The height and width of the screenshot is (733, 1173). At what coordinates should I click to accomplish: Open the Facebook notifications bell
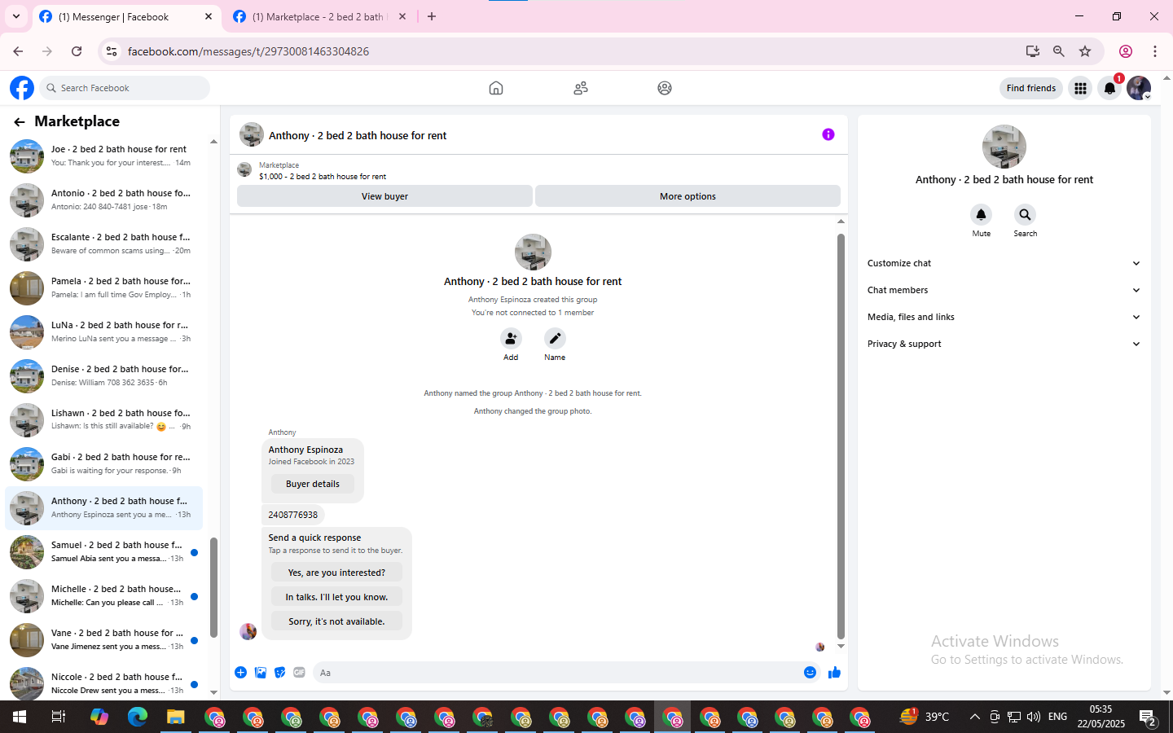click(x=1109, y=88)
